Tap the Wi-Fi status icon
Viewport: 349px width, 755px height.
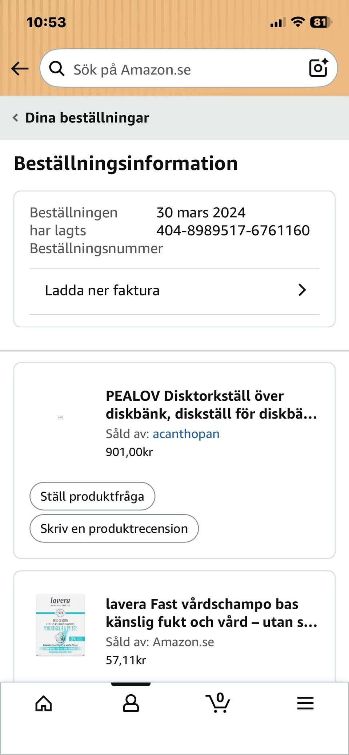click(x=298, y=23)
